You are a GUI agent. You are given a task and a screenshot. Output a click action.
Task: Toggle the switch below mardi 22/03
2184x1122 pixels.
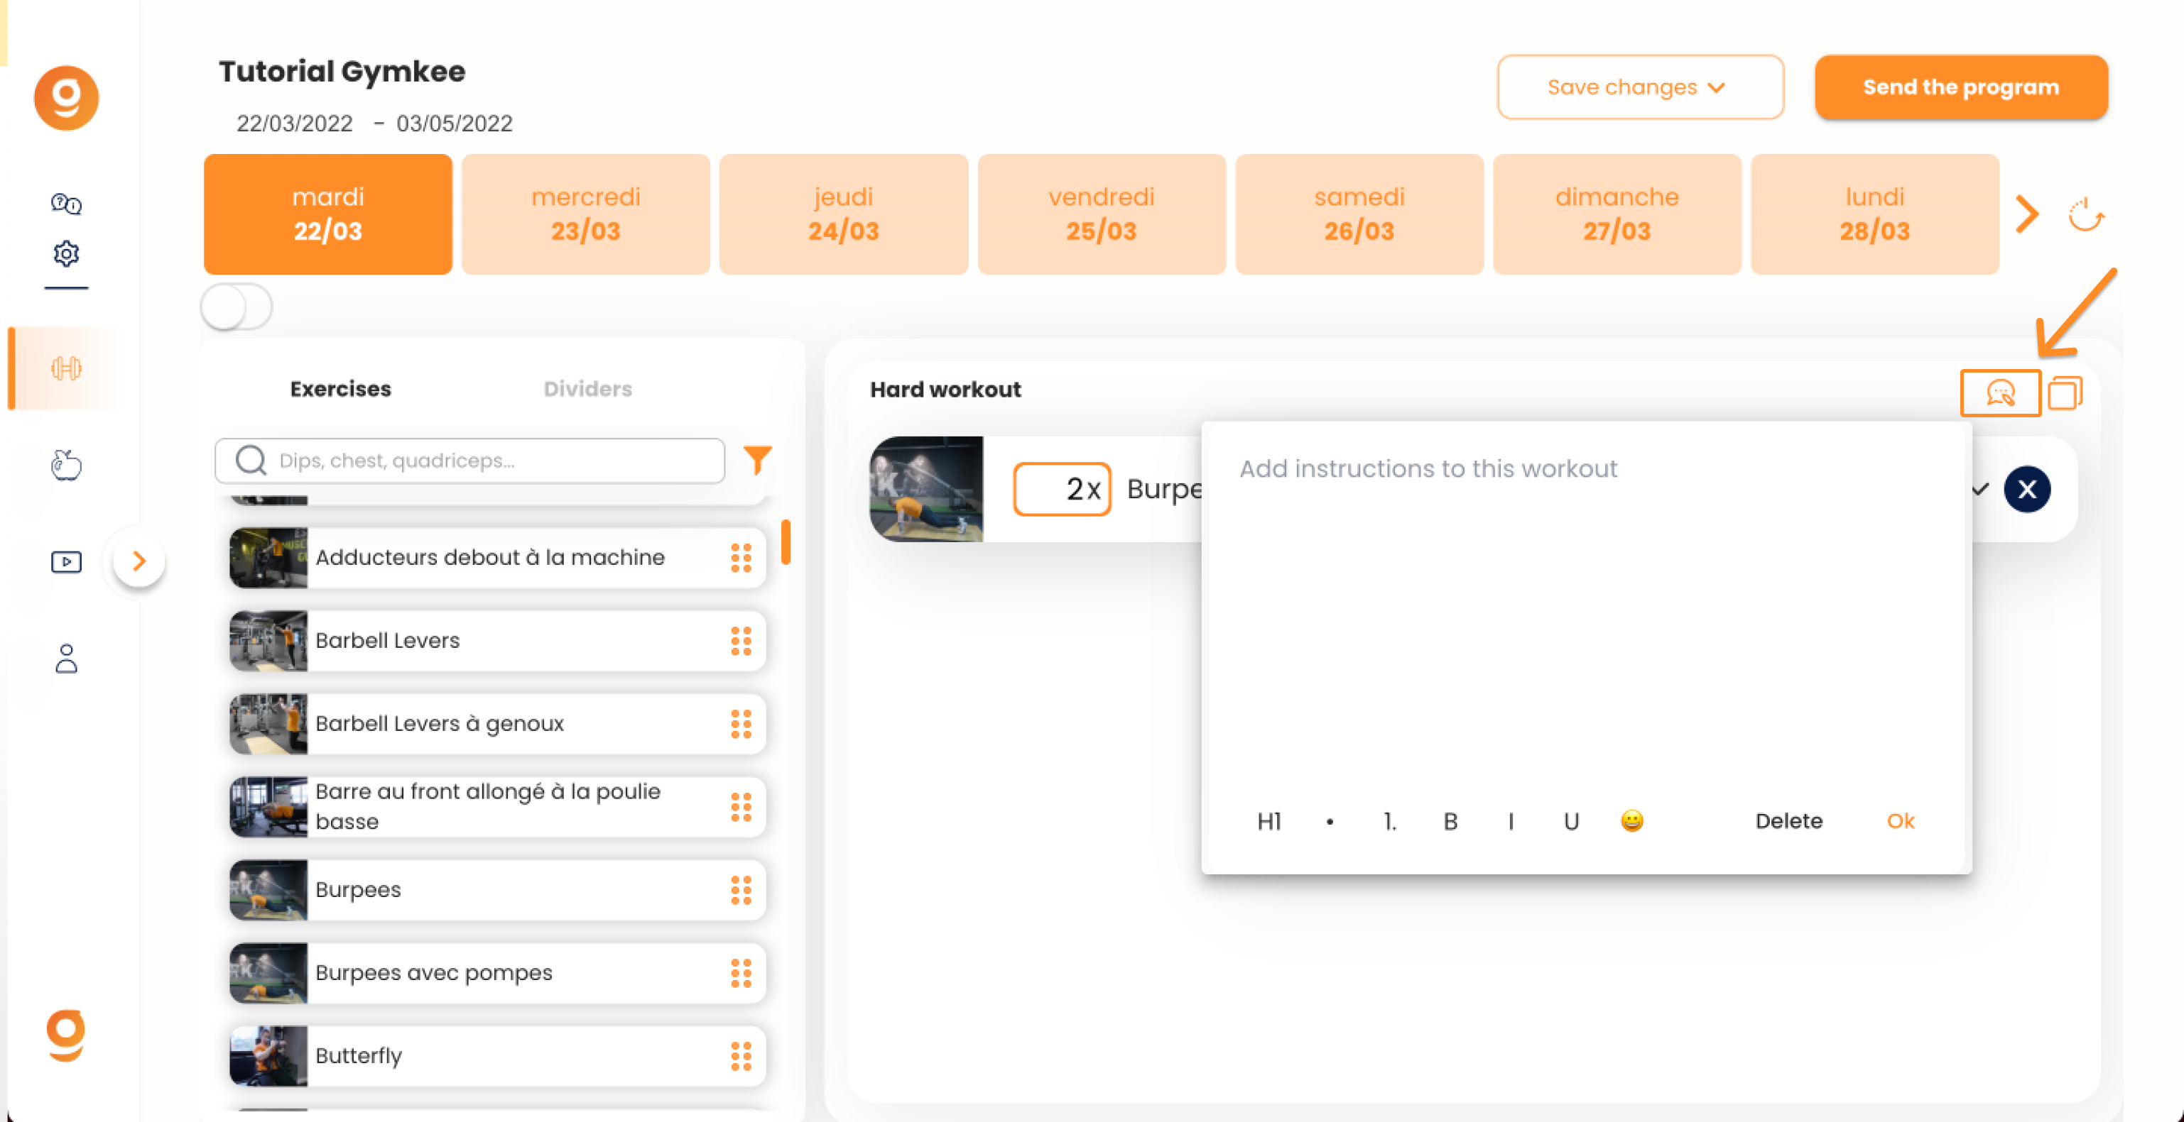click(x=237, y=307)
